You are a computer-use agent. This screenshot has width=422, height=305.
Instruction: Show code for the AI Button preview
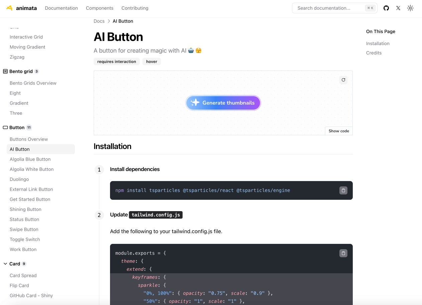[339, 131]
